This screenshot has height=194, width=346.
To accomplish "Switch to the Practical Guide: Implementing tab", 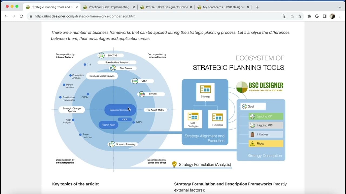I will tap(109, 7).
